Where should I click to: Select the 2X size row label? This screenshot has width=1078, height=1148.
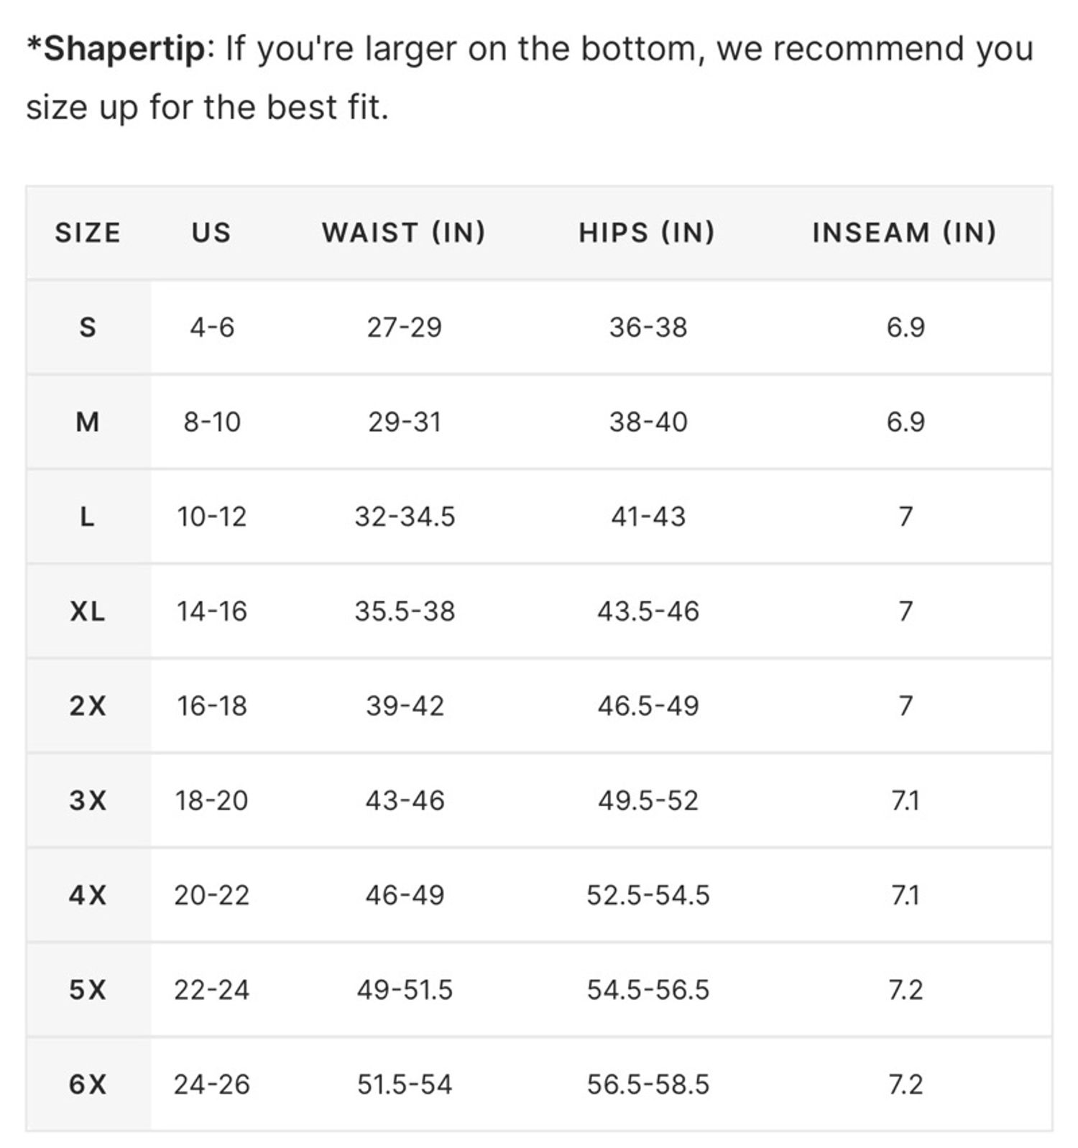point(88,705)
